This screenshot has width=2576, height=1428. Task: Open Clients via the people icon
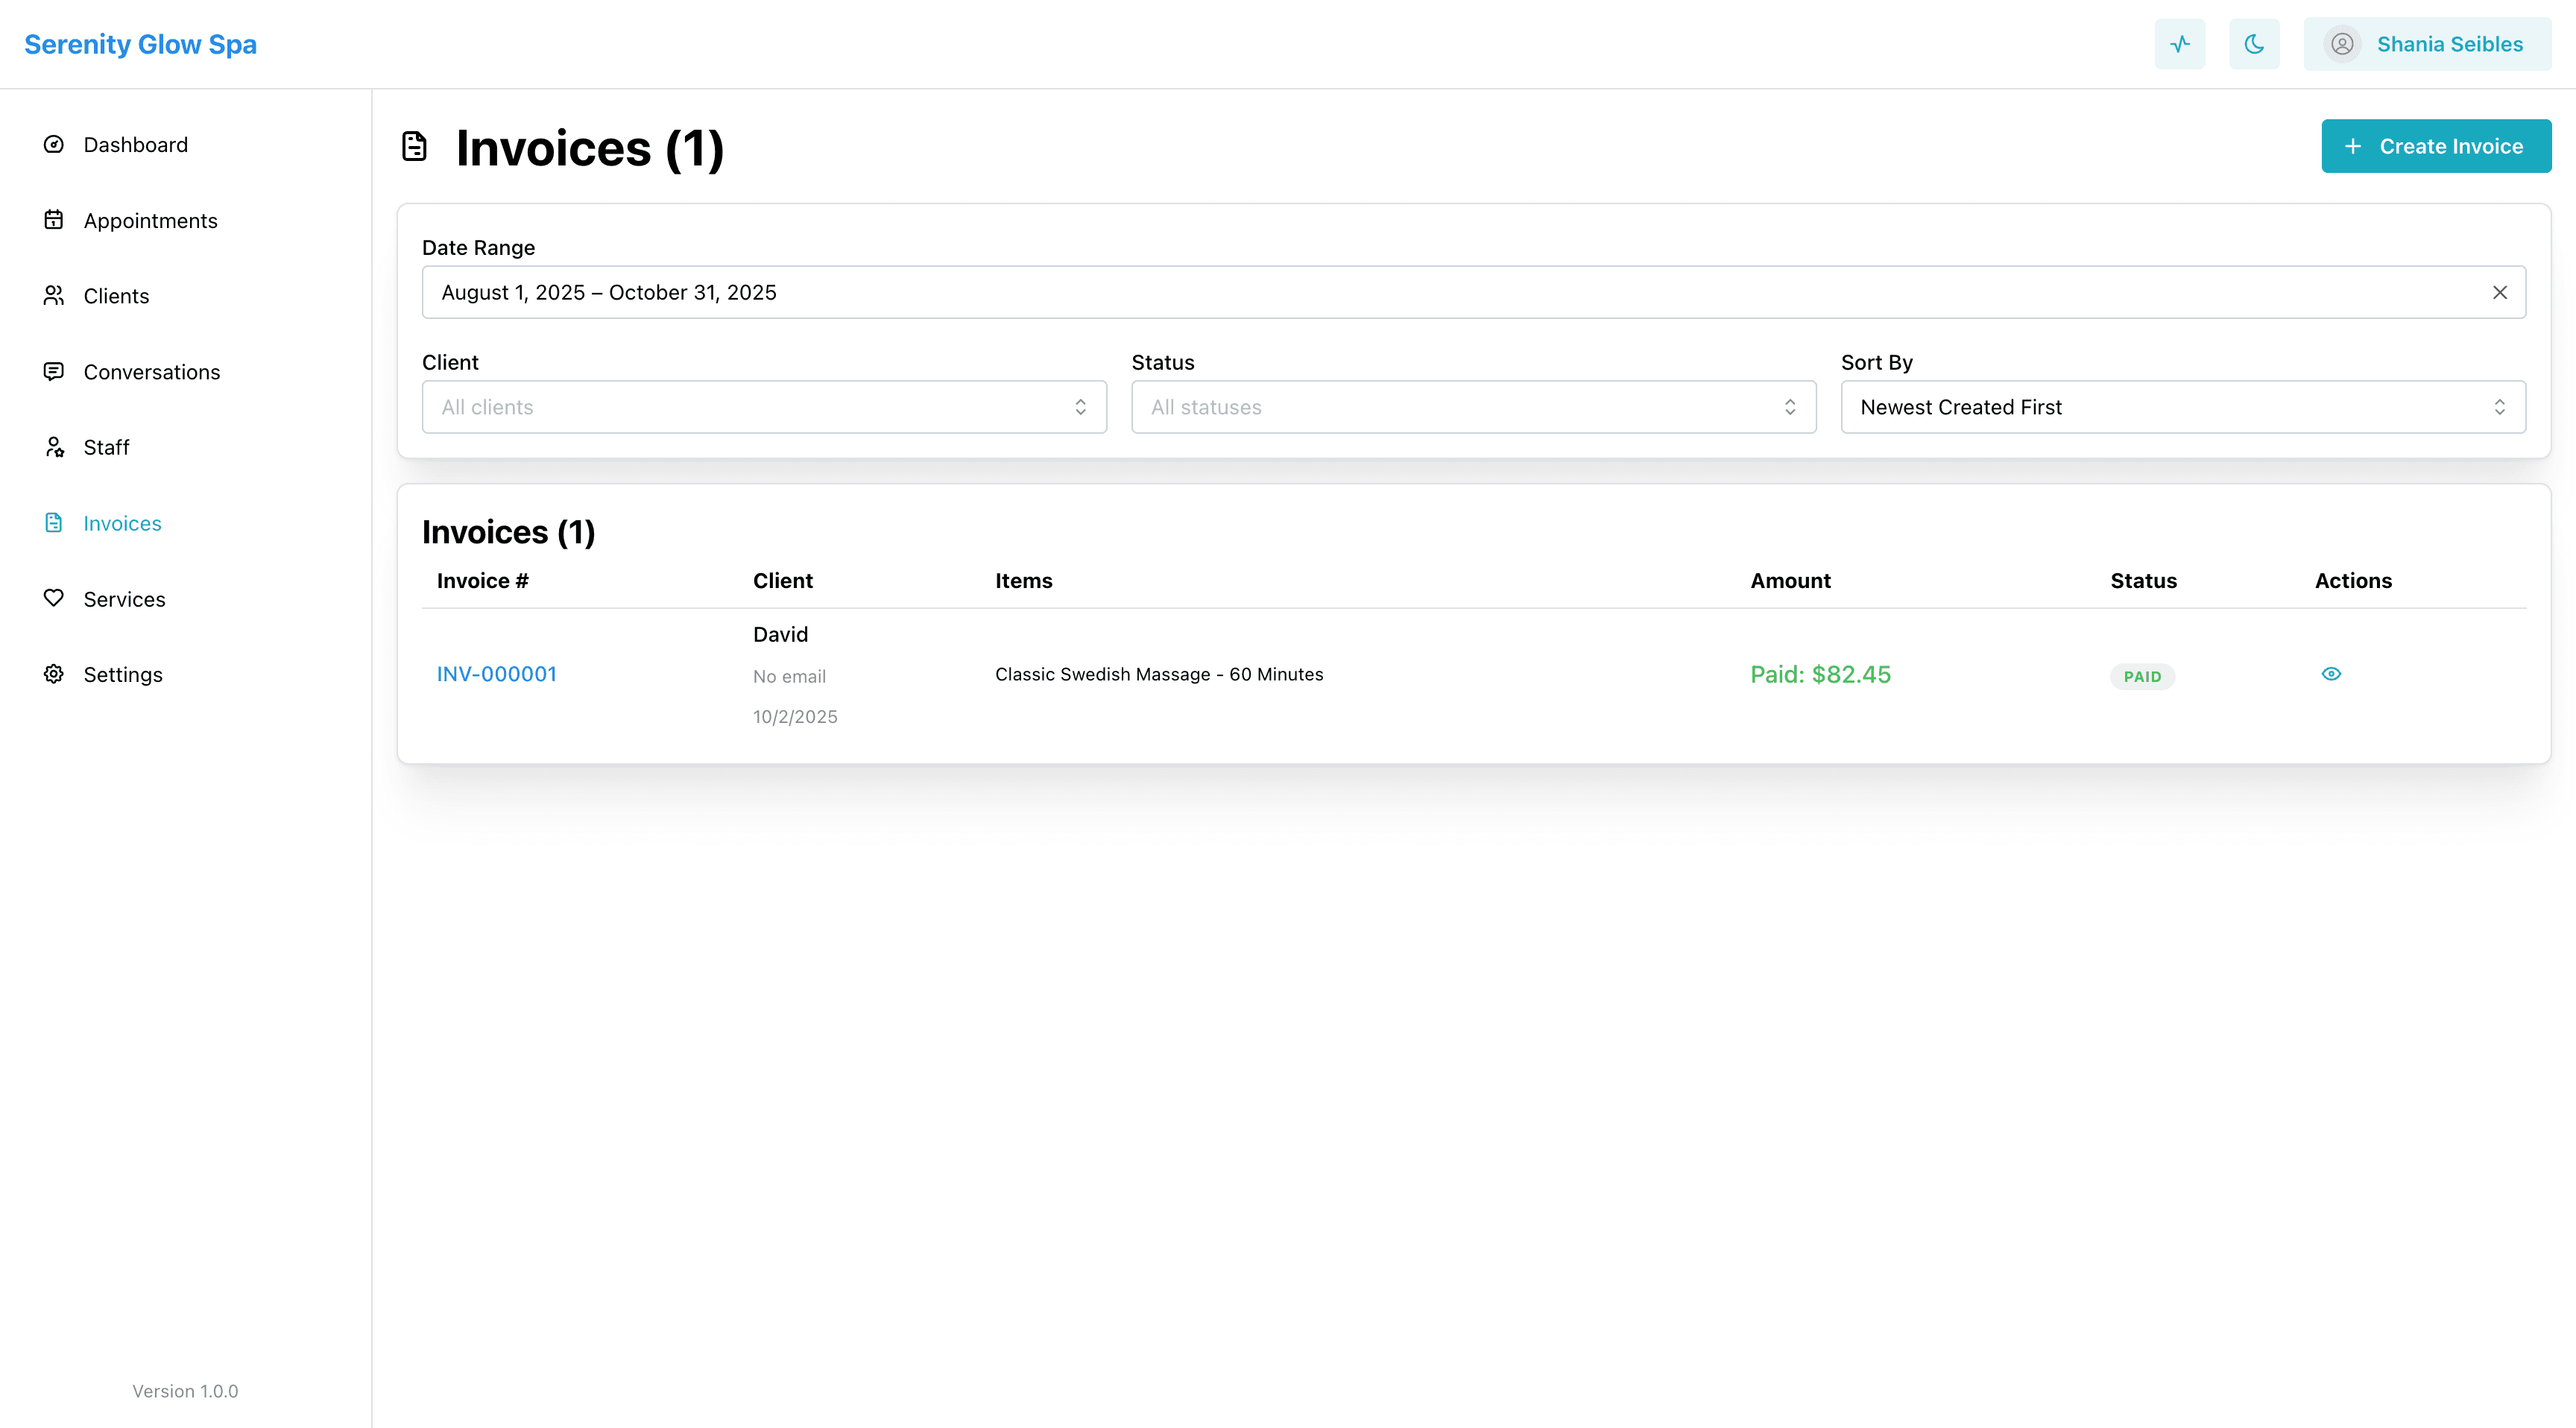click(x=54, y=295)
